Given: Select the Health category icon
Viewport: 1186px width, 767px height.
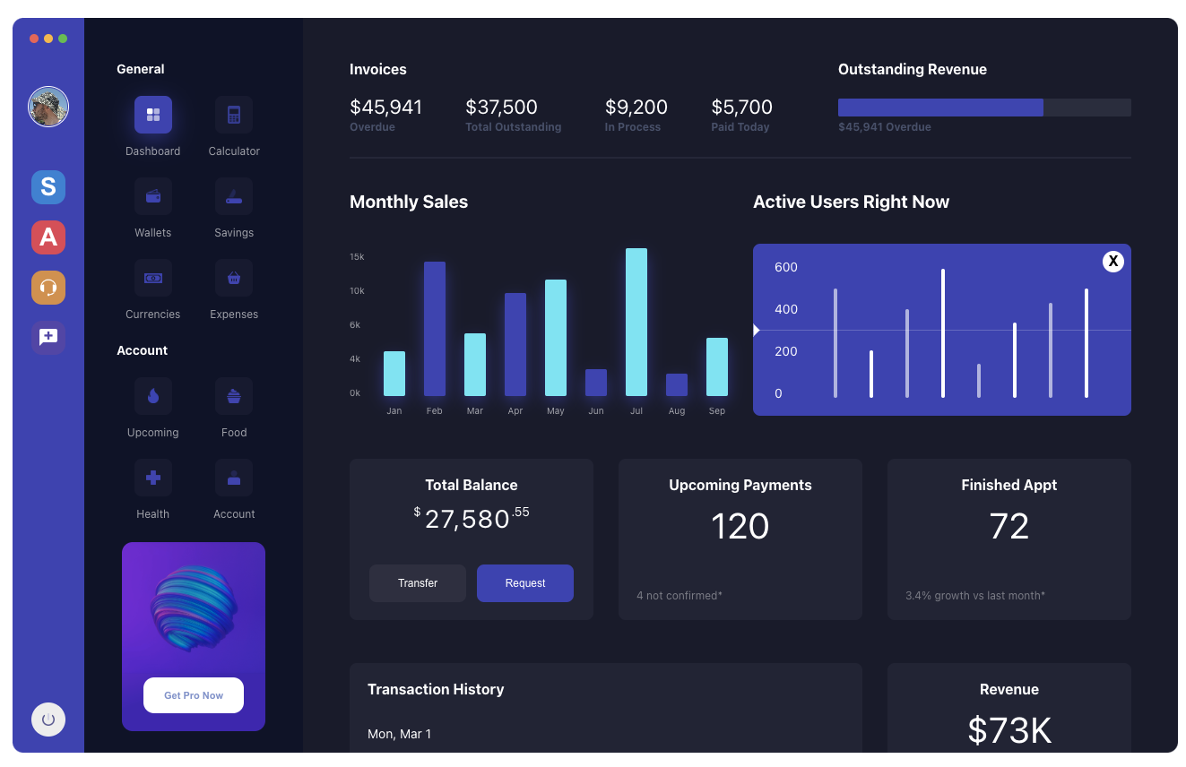Looking at the screenshot, I should 152,477.
